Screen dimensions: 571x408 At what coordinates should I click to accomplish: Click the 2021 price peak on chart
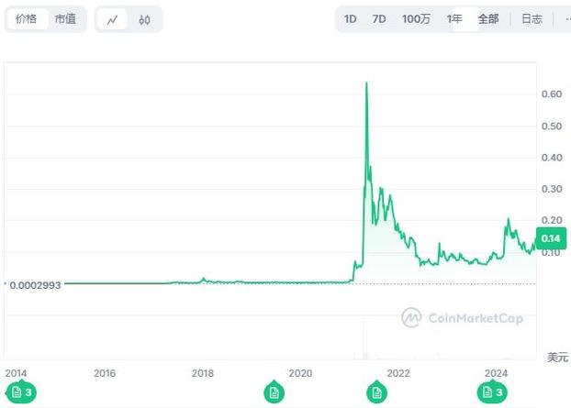[366, 83]
